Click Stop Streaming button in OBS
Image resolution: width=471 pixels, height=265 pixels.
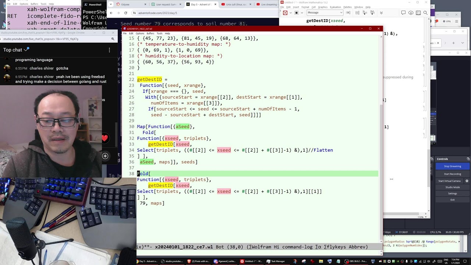(452, 166)
